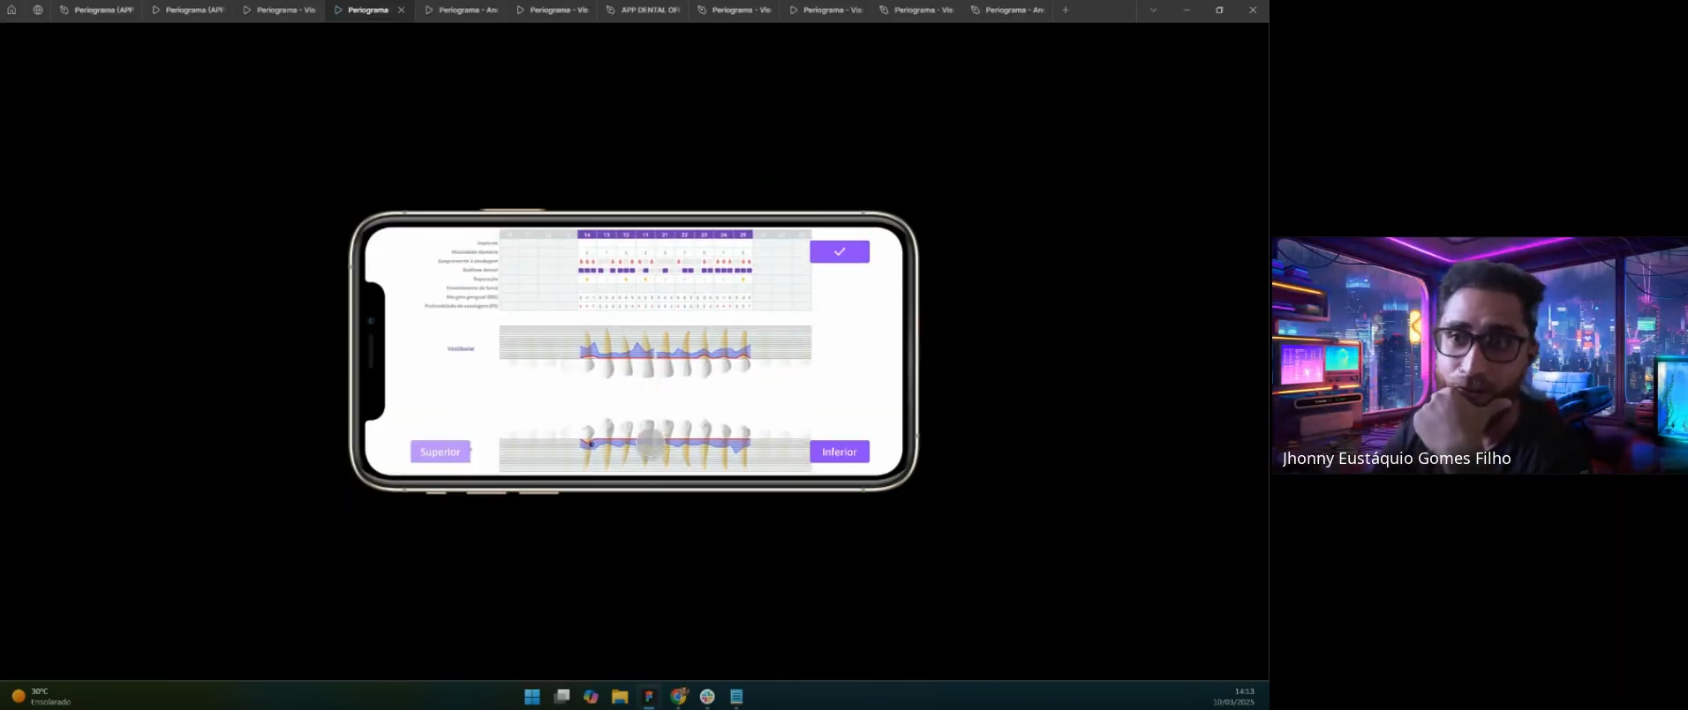The image size is (1688, 710).
Task: Select tooth 11 column header
Action: [x=645, y=235]
